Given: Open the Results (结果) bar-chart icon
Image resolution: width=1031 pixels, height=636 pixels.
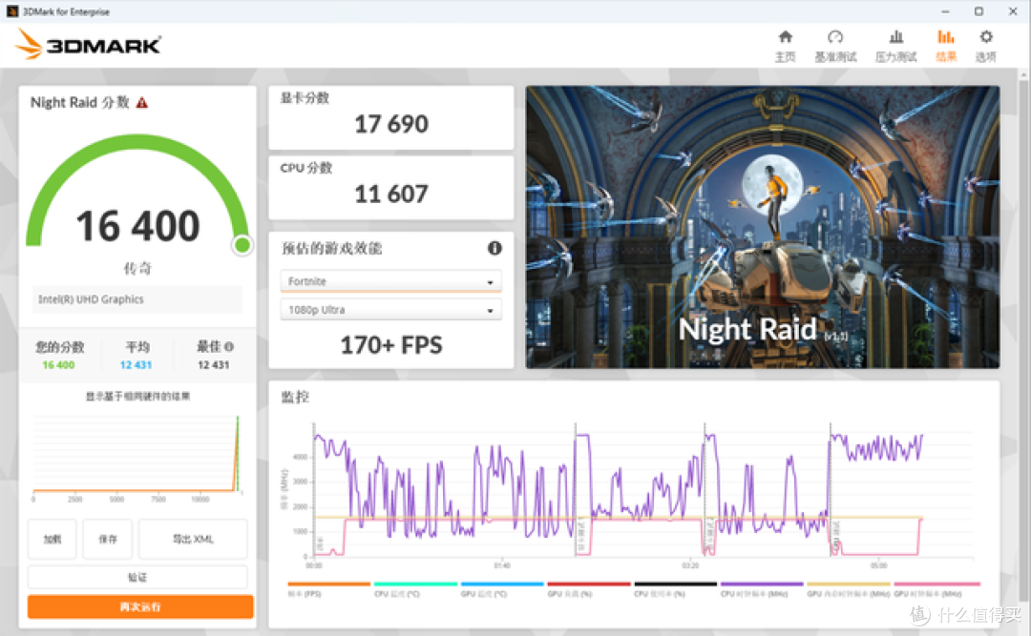Looking at the screenshot, I should click(x=945, y=37).
